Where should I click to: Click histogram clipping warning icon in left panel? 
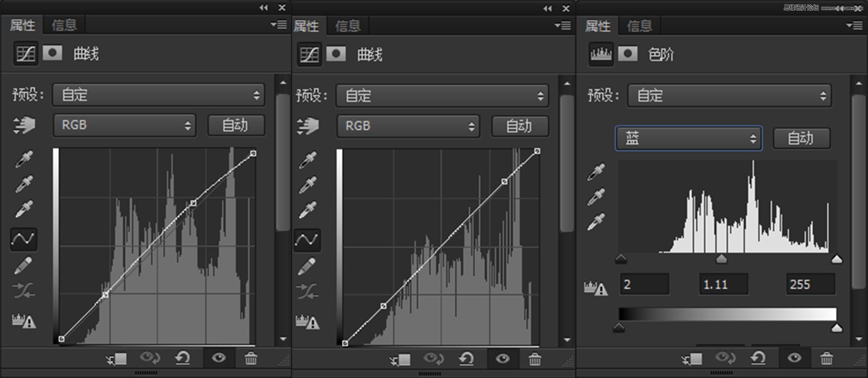click(x=24, y=321)
